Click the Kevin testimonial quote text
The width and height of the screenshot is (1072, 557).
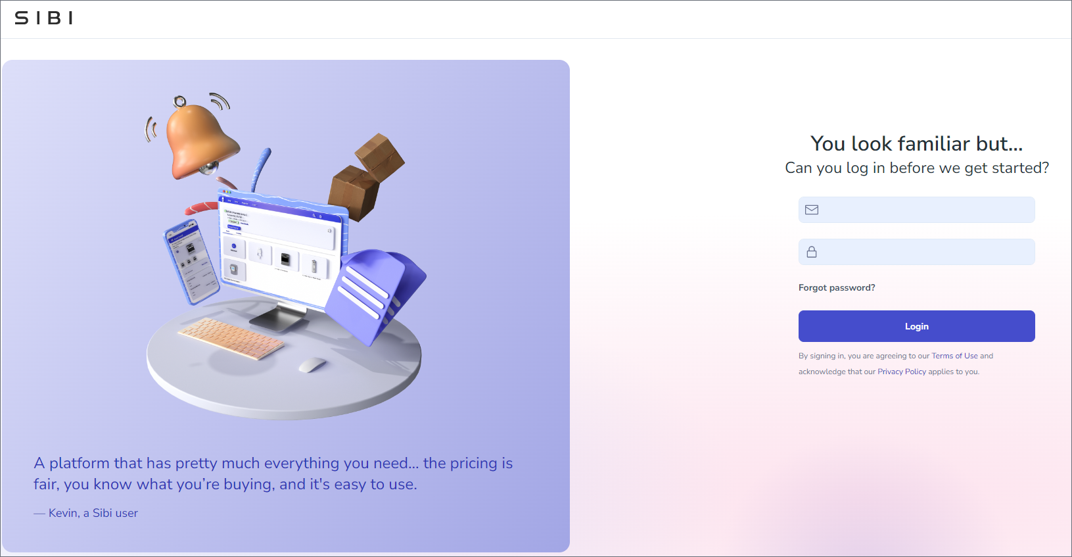click(273, 473)
